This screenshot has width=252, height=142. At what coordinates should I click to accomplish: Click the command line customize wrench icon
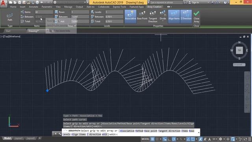tap(59, 134)
